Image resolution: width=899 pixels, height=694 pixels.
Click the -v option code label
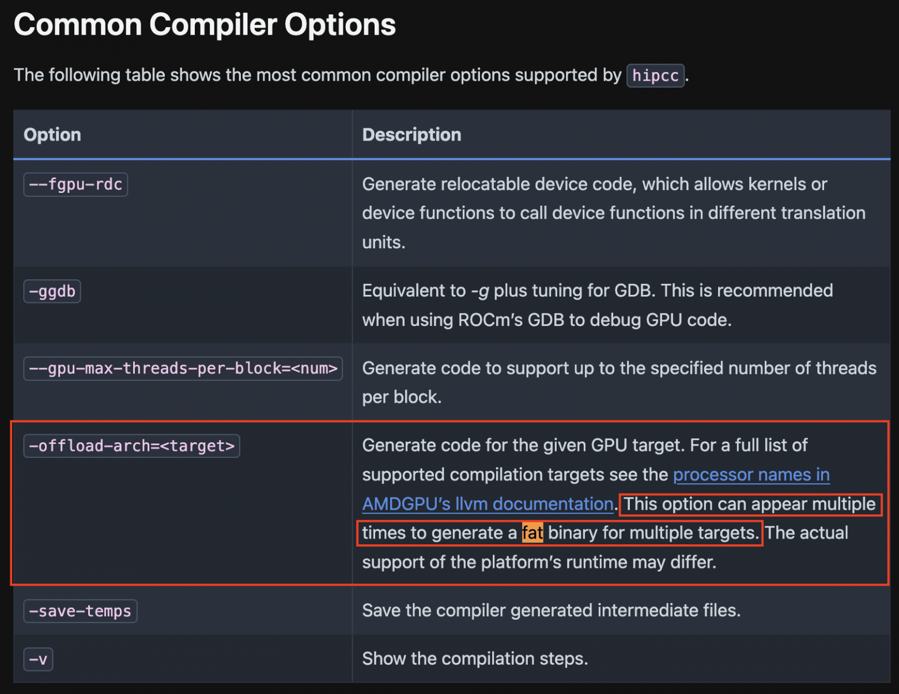(38, 659)
